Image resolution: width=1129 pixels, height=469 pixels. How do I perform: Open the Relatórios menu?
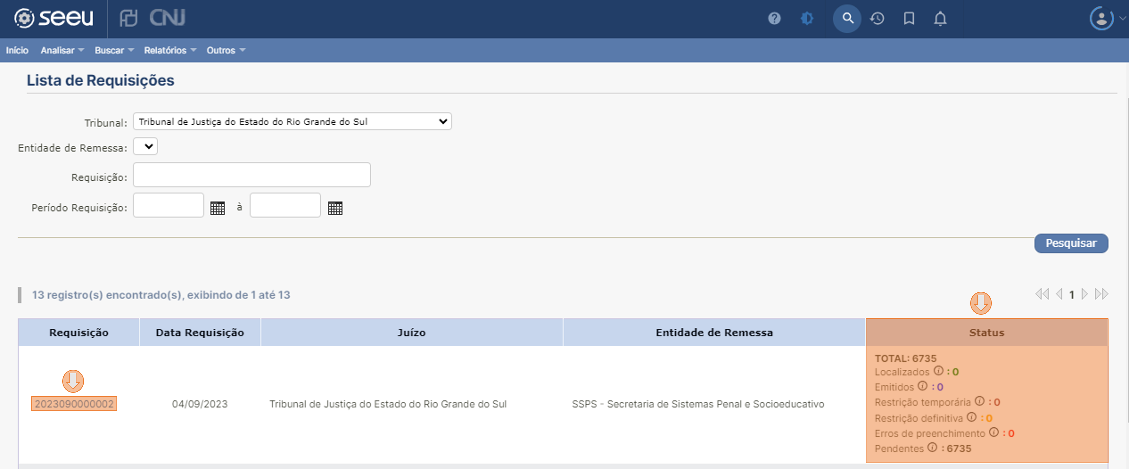point(170,50)
